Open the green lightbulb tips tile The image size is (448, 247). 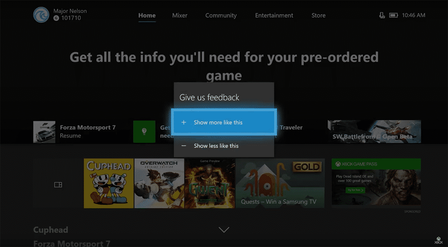[x=144, y=131]
